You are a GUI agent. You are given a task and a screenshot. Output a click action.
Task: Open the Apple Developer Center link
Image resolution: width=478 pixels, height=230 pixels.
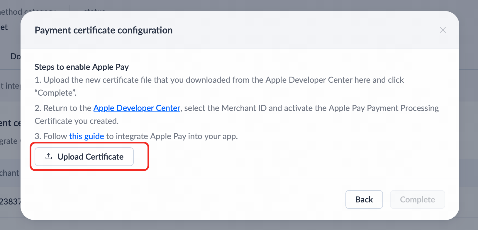(137, 108)
